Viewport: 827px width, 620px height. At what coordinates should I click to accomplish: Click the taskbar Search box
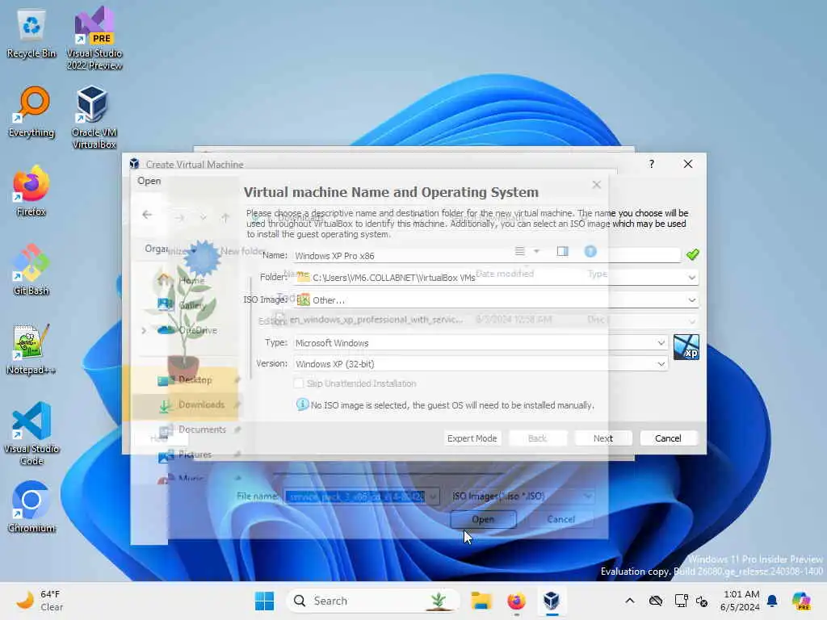tap(372, 601)
